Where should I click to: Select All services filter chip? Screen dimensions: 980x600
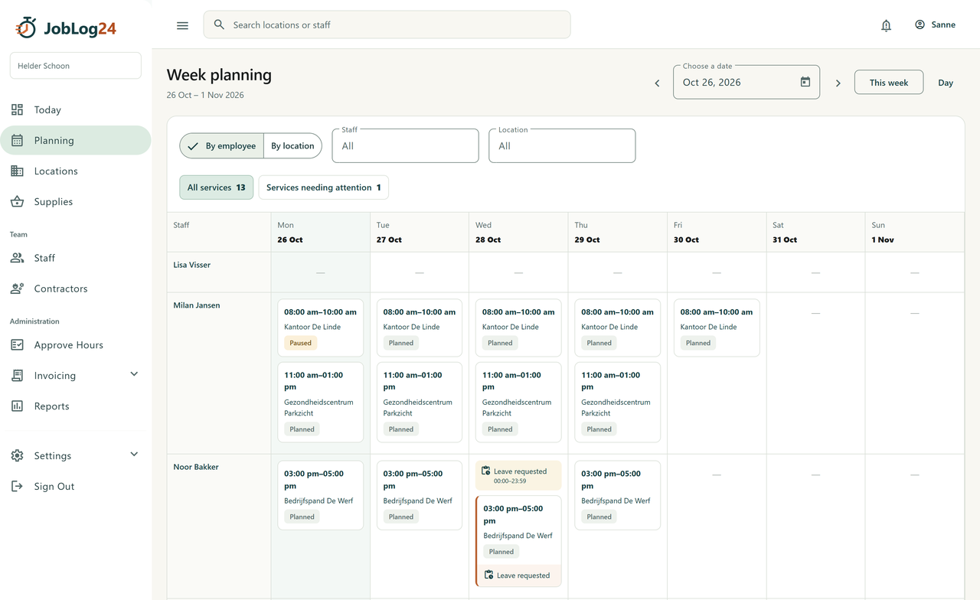click(x=217, y=187)
